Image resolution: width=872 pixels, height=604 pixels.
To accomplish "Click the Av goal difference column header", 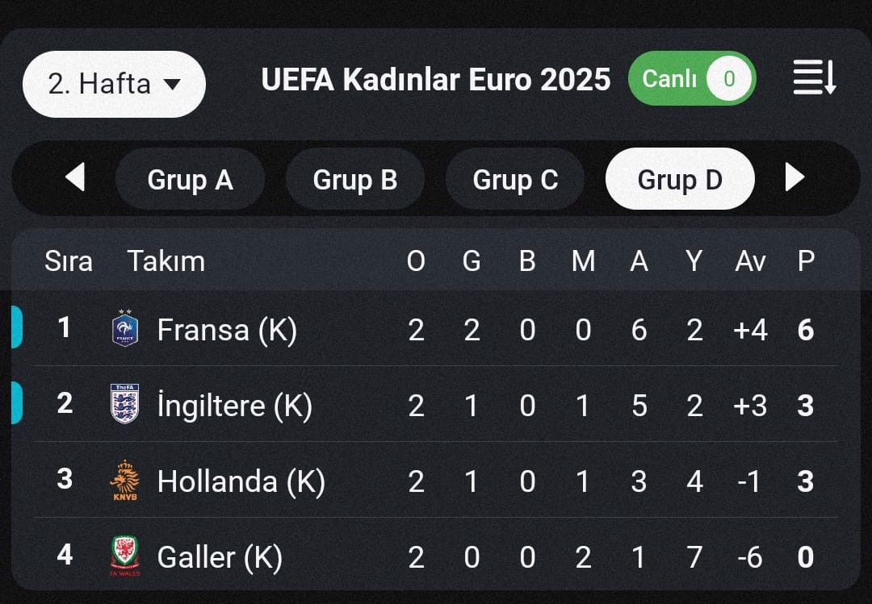I will click(x=750, y=260).
